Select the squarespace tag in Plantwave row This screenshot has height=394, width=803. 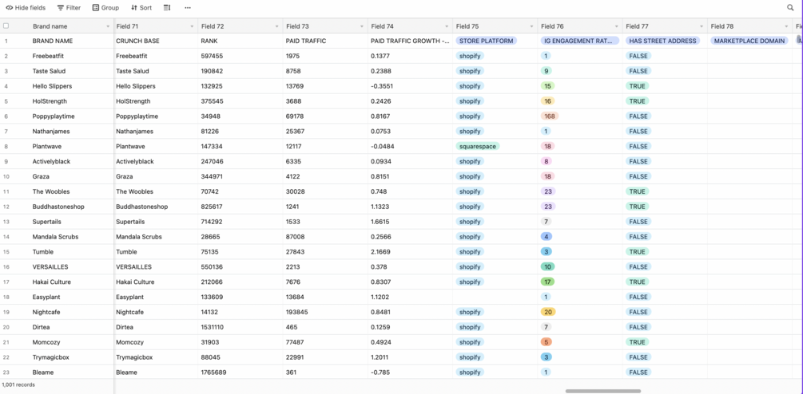(478, 147)
